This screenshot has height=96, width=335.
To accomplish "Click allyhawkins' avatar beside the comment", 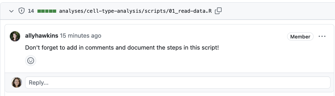I will click(x=15, y=36).
